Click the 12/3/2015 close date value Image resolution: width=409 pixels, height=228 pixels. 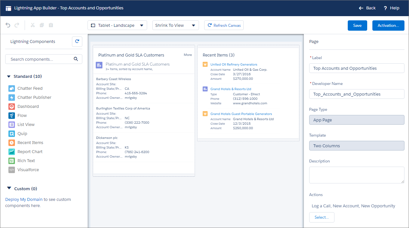(242, 124)
